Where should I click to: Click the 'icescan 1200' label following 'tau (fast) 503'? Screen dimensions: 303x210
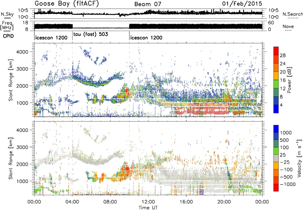pos(146,38)
